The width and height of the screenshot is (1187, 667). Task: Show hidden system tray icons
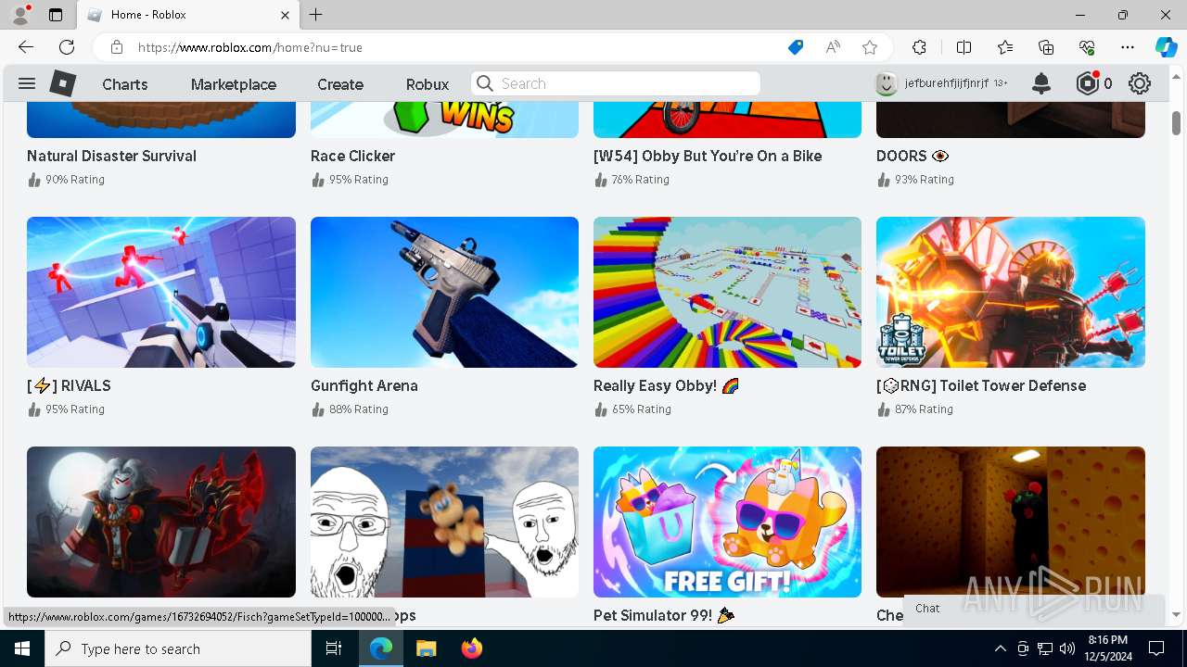(1000, 648)
